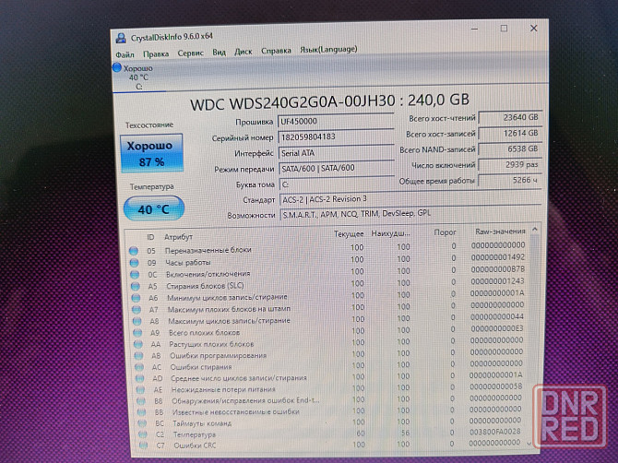This screenshot has width=618, height=463.
Task: Click status icon for A7 Максимум плохих блоков
Action: click(x=137, y=310)
